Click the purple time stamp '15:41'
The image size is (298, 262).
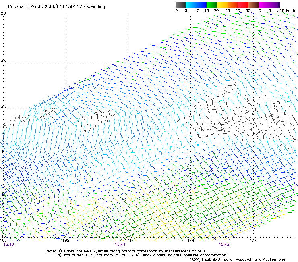[120, 245]
